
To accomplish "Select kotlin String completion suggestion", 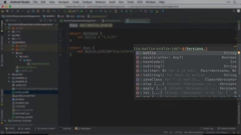I will coord(186,53).
